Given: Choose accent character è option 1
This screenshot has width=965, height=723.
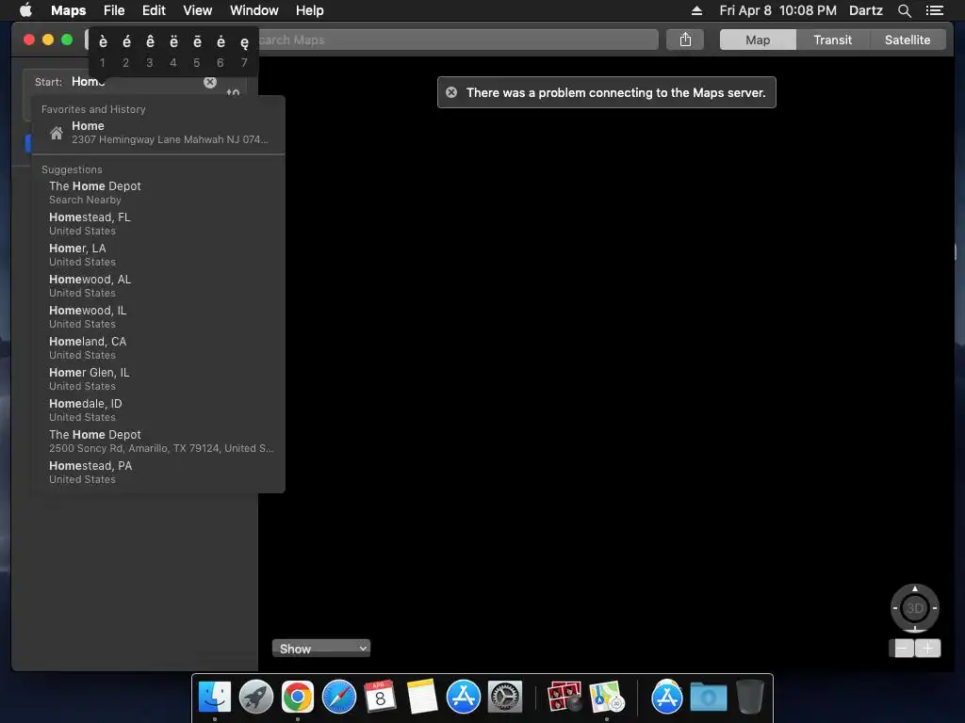Looking at the screenshot, I should (x=103, y=50).
